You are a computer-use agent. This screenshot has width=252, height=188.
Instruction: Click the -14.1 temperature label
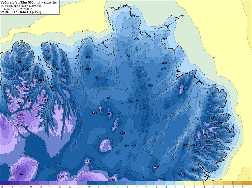click(x=122, y=133)
